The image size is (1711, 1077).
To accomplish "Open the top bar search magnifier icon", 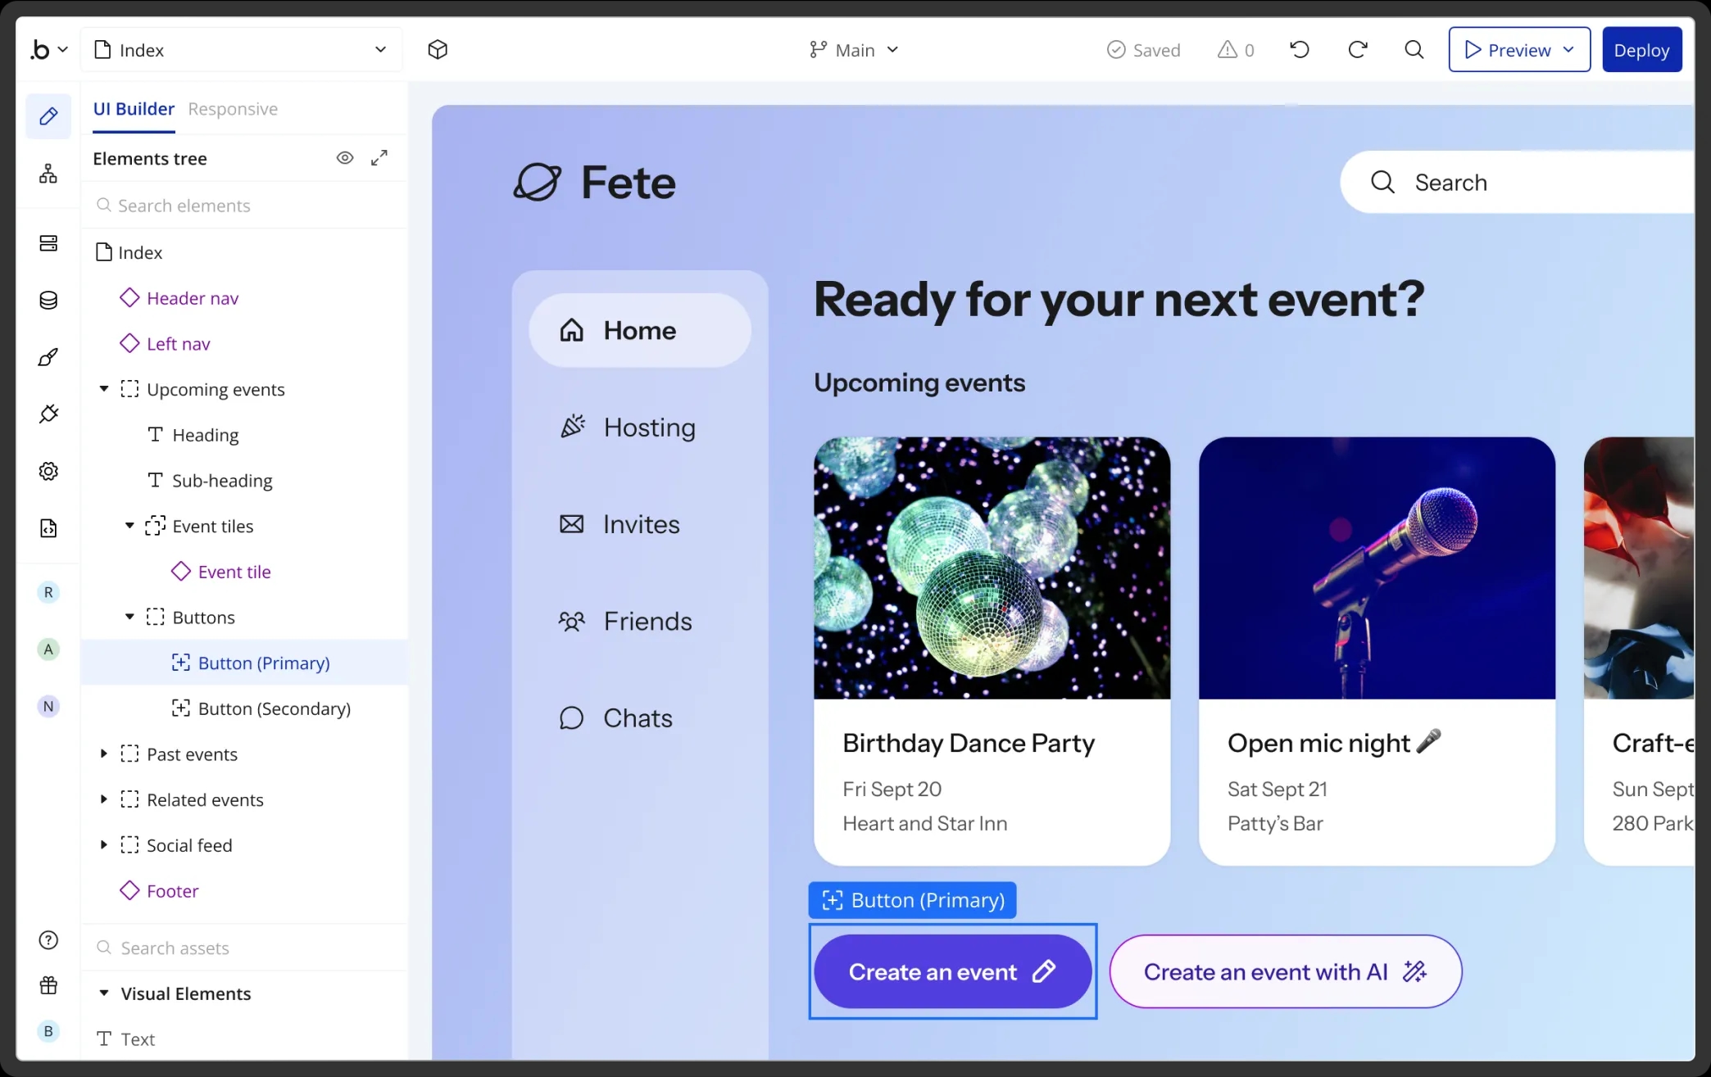I will [x=1414, y=50].
